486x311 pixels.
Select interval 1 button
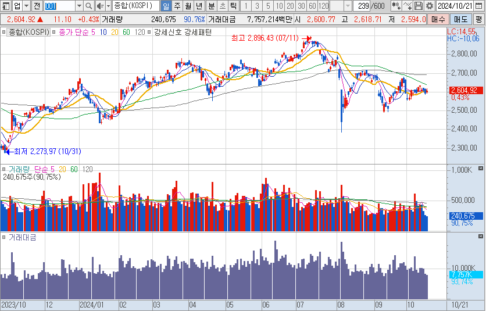pyautogui.click(x=246, y=6)
